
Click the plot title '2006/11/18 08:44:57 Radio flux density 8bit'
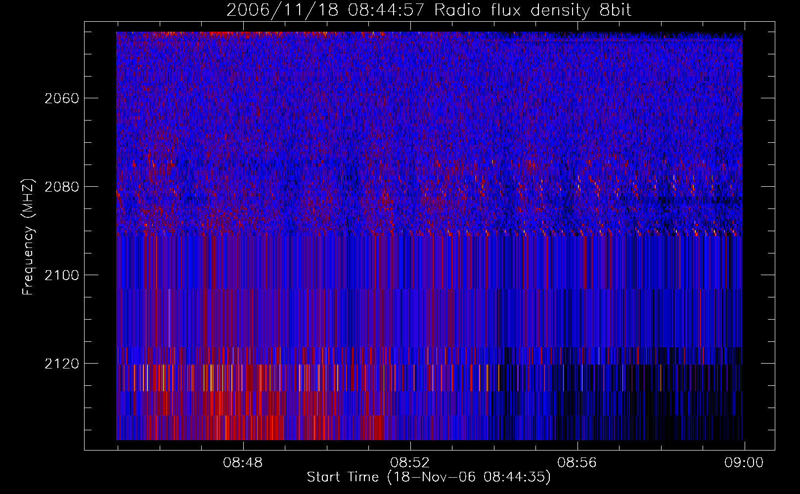tap(429, 10)
